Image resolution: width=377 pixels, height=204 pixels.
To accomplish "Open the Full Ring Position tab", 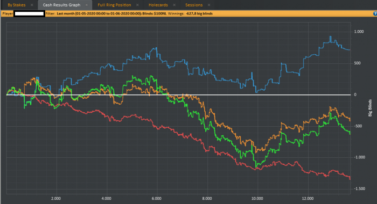I will [x=114, y=5].
